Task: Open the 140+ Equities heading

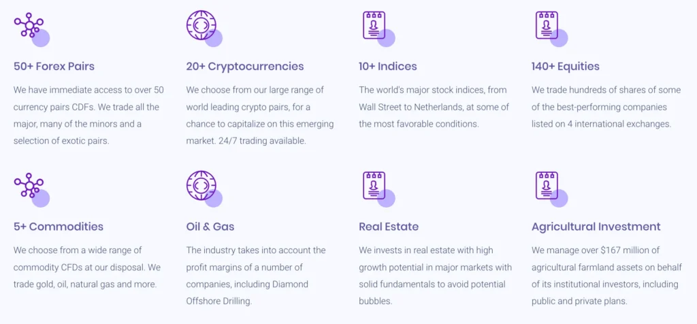Action: click(x=566, y=67)
